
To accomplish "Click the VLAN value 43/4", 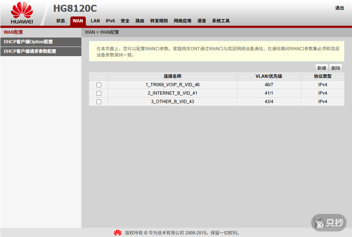I will click(269, 102).
